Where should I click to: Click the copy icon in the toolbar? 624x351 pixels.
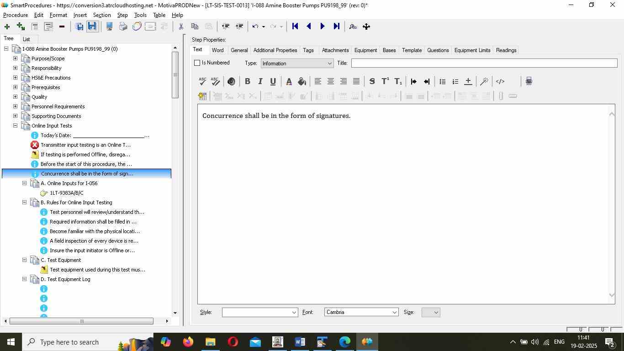point(195,27)
